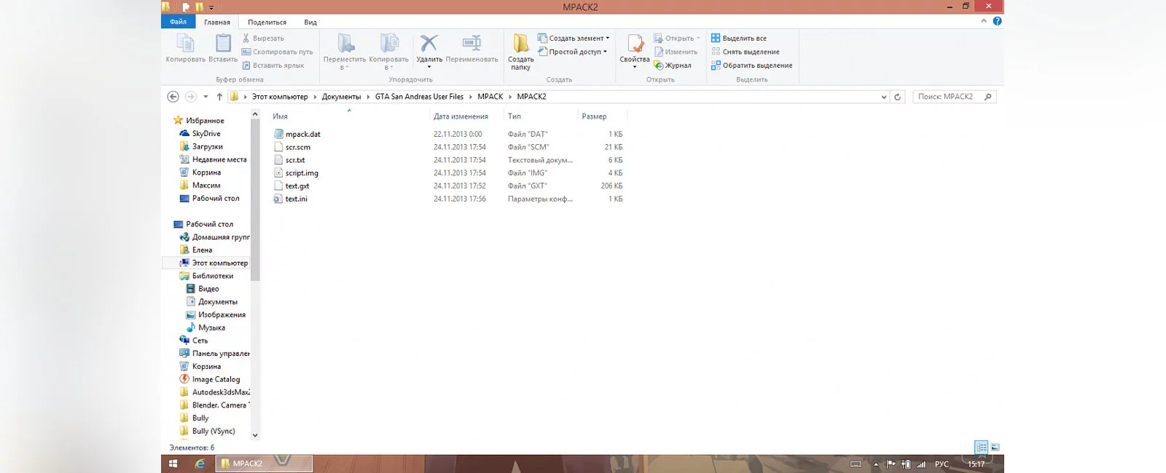Refresh the MPACK2 folder view
This screenshot has width=1166, height=473.
898,97
